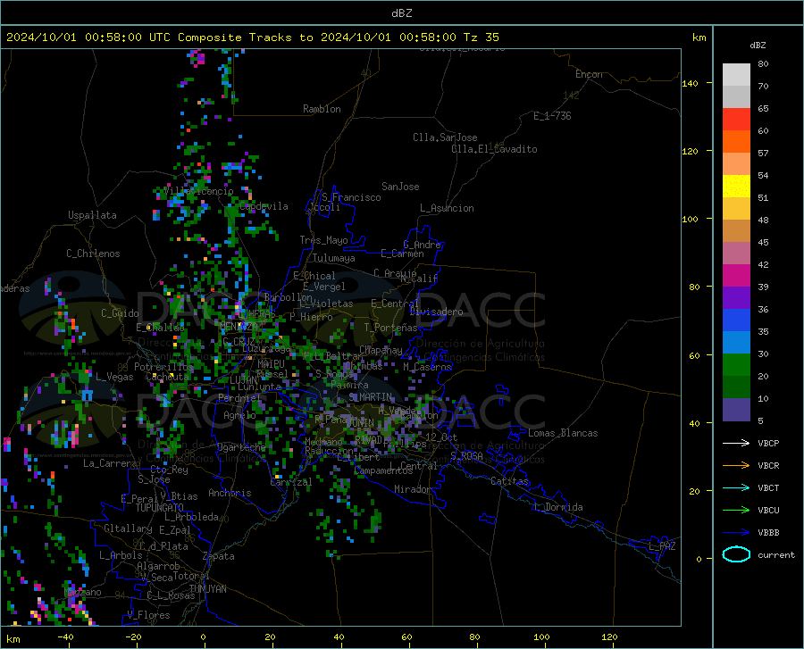804x649 pixels.
Task: Select the light gray 80 dBZ swatch
Action: click(736, 75)
